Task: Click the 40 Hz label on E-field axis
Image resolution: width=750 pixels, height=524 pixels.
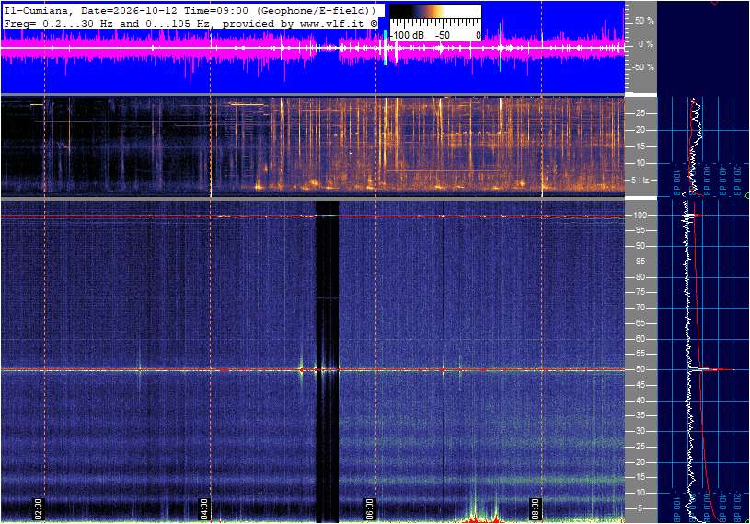Action: (x=640, y=401)
